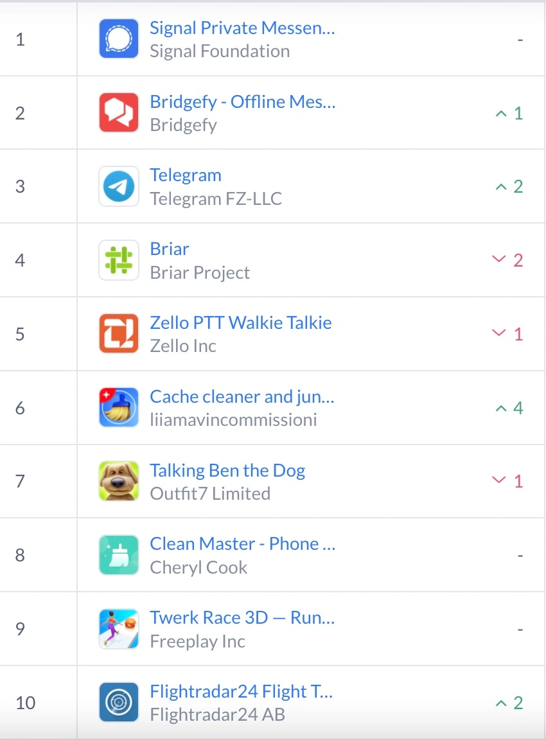This screenshot has width=546, height=740.
Task: Click the Cache cleaner rank up indicator
Action: (x=509, y=408)
